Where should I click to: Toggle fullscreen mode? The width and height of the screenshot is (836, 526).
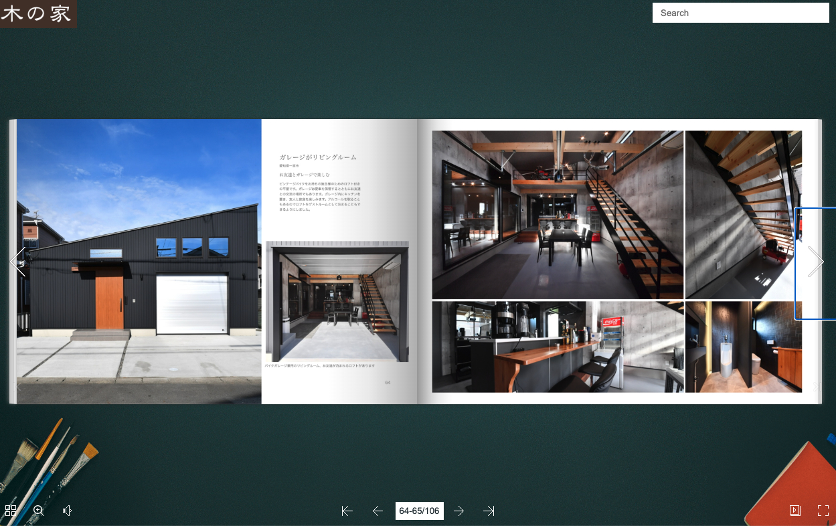[823, 511]
